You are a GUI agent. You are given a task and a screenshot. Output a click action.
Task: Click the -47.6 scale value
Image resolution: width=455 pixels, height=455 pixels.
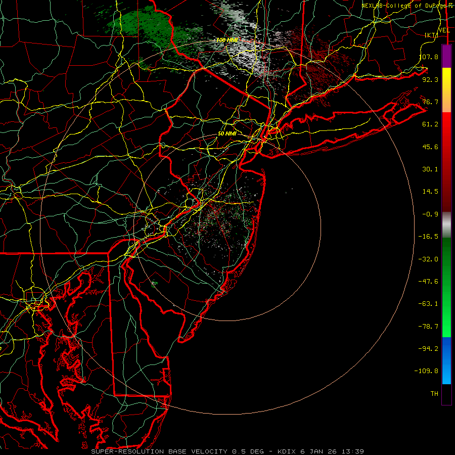pyautogui.click(x=428, y=282)
